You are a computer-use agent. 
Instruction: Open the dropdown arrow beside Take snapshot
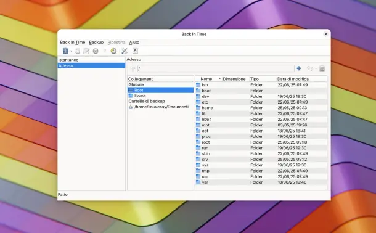pyautogui.click(x=72, y=51)
